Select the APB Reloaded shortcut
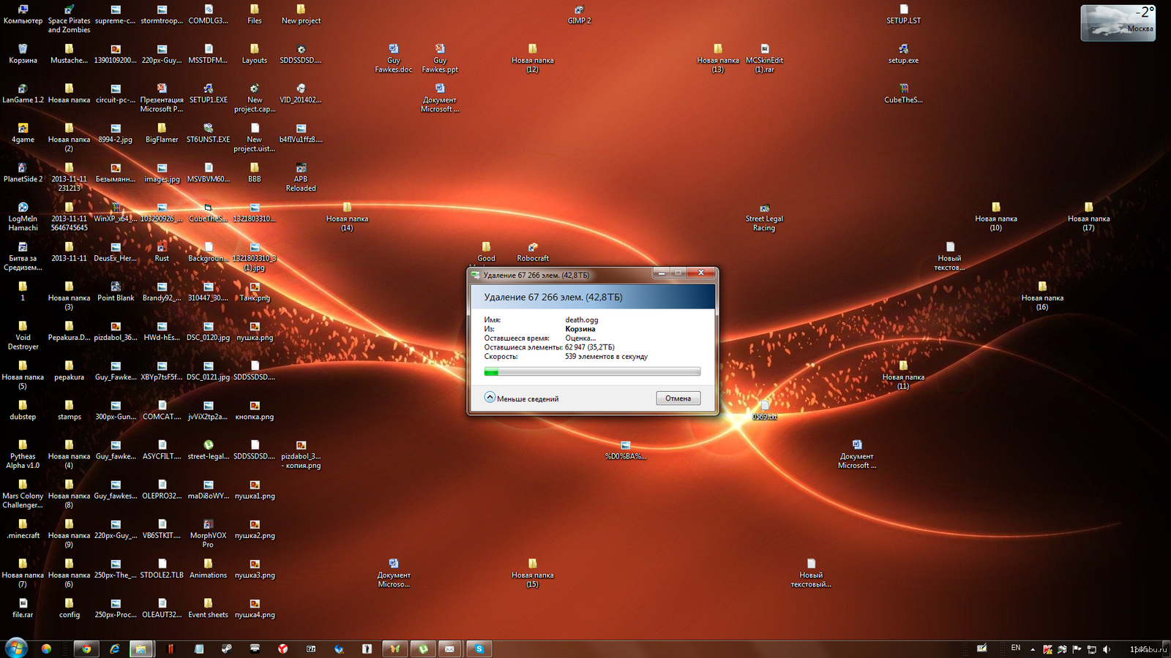The height and width of the screenshot is (658, 1171). pyautogui.click(x=301, y=178)
